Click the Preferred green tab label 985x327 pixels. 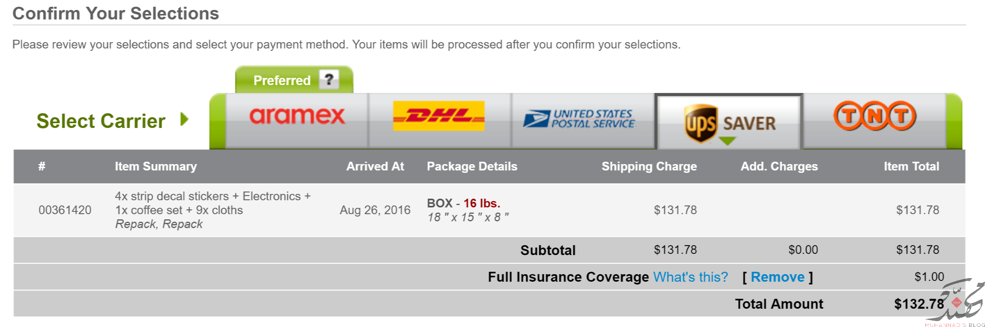(x=282, y=81)
